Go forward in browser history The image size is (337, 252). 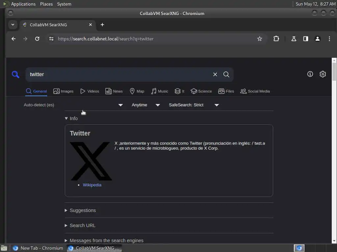[25, 39]
